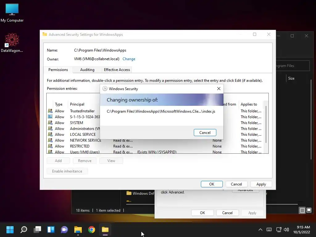Open Task View on the taskbar

[x=37, y=230]
